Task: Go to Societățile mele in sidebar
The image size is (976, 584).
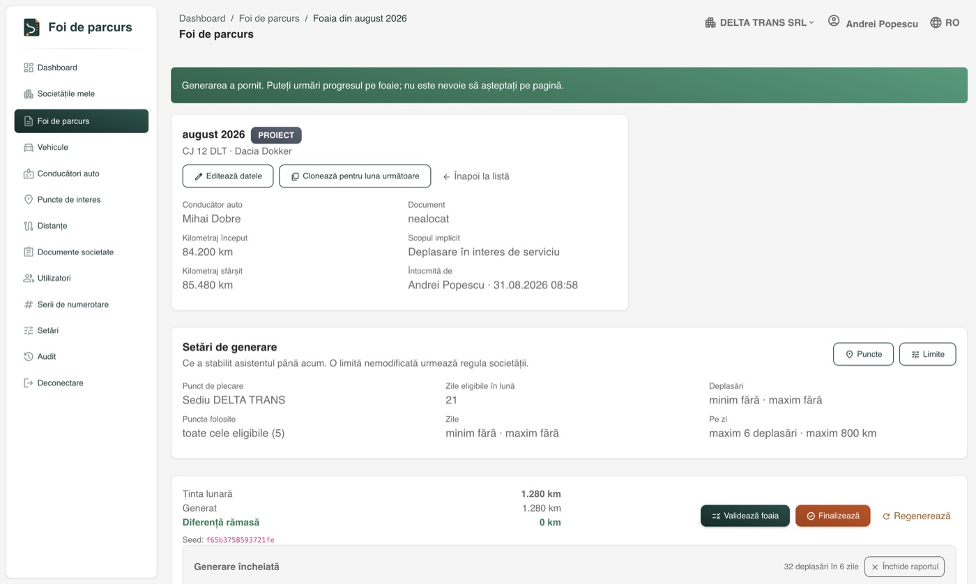Action: [x=82, y=94]
